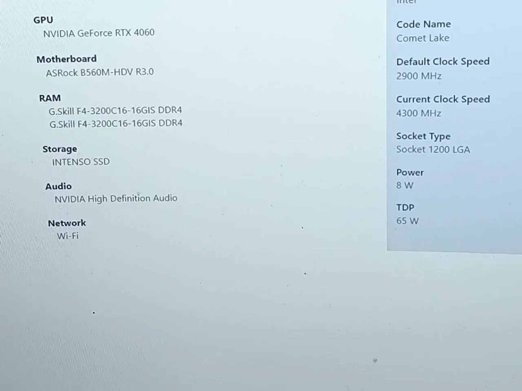Viewport: 522px width, 391px height.
Task: Open the Storage section
Action: (x=60, y=149)
